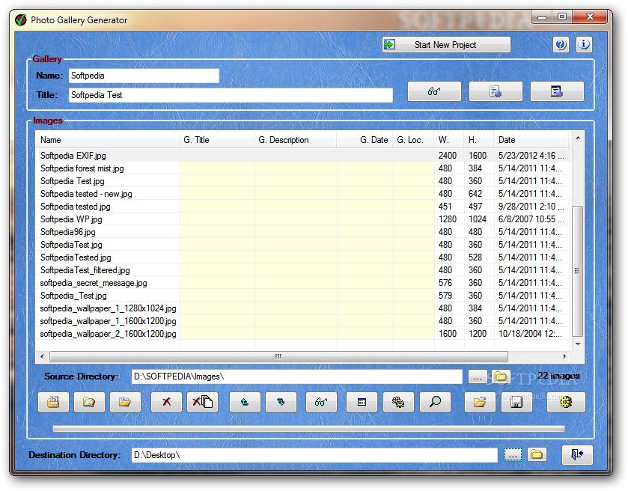Open document with gear settings button in Gallery

coord(496,91)
